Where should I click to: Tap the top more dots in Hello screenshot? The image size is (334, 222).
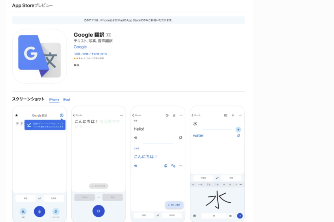(181, 115)
